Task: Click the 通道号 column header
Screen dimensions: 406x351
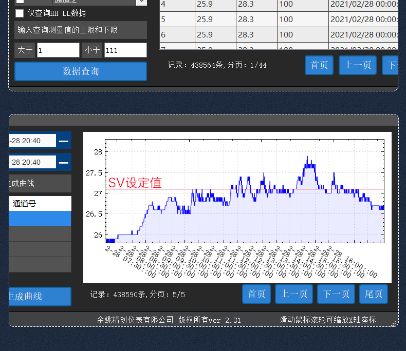Action: 40,204
